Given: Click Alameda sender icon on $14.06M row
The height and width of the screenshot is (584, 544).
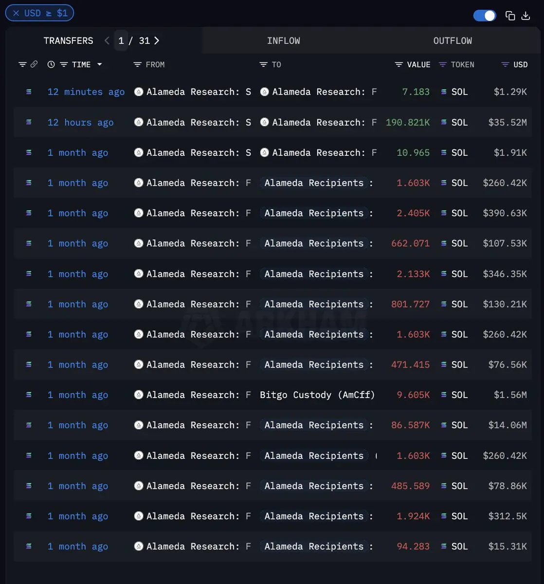Looking at the screenshot, I should (x=139, y=425).
